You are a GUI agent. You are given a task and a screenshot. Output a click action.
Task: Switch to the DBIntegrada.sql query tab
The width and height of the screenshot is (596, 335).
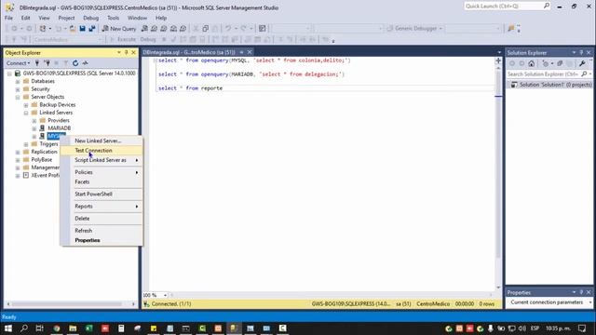(x=189, y=52)
